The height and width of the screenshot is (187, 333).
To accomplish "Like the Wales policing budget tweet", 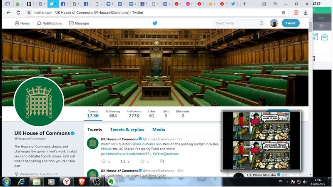I will [142, 162].
